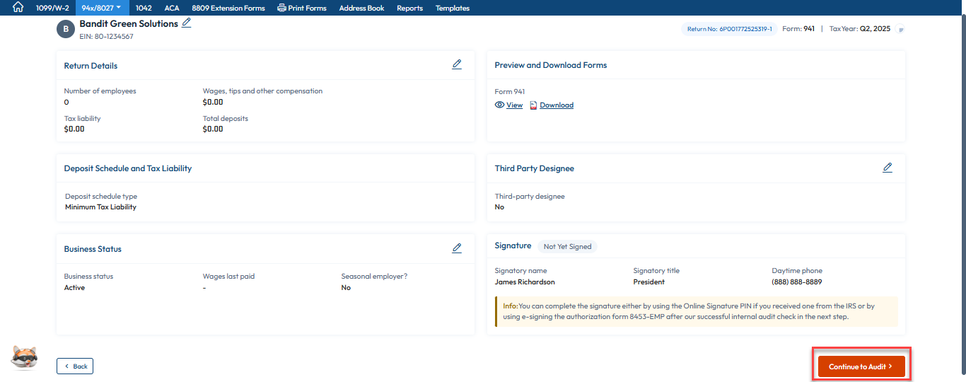
Task: Download Form 941
Action: pos(557,105)
